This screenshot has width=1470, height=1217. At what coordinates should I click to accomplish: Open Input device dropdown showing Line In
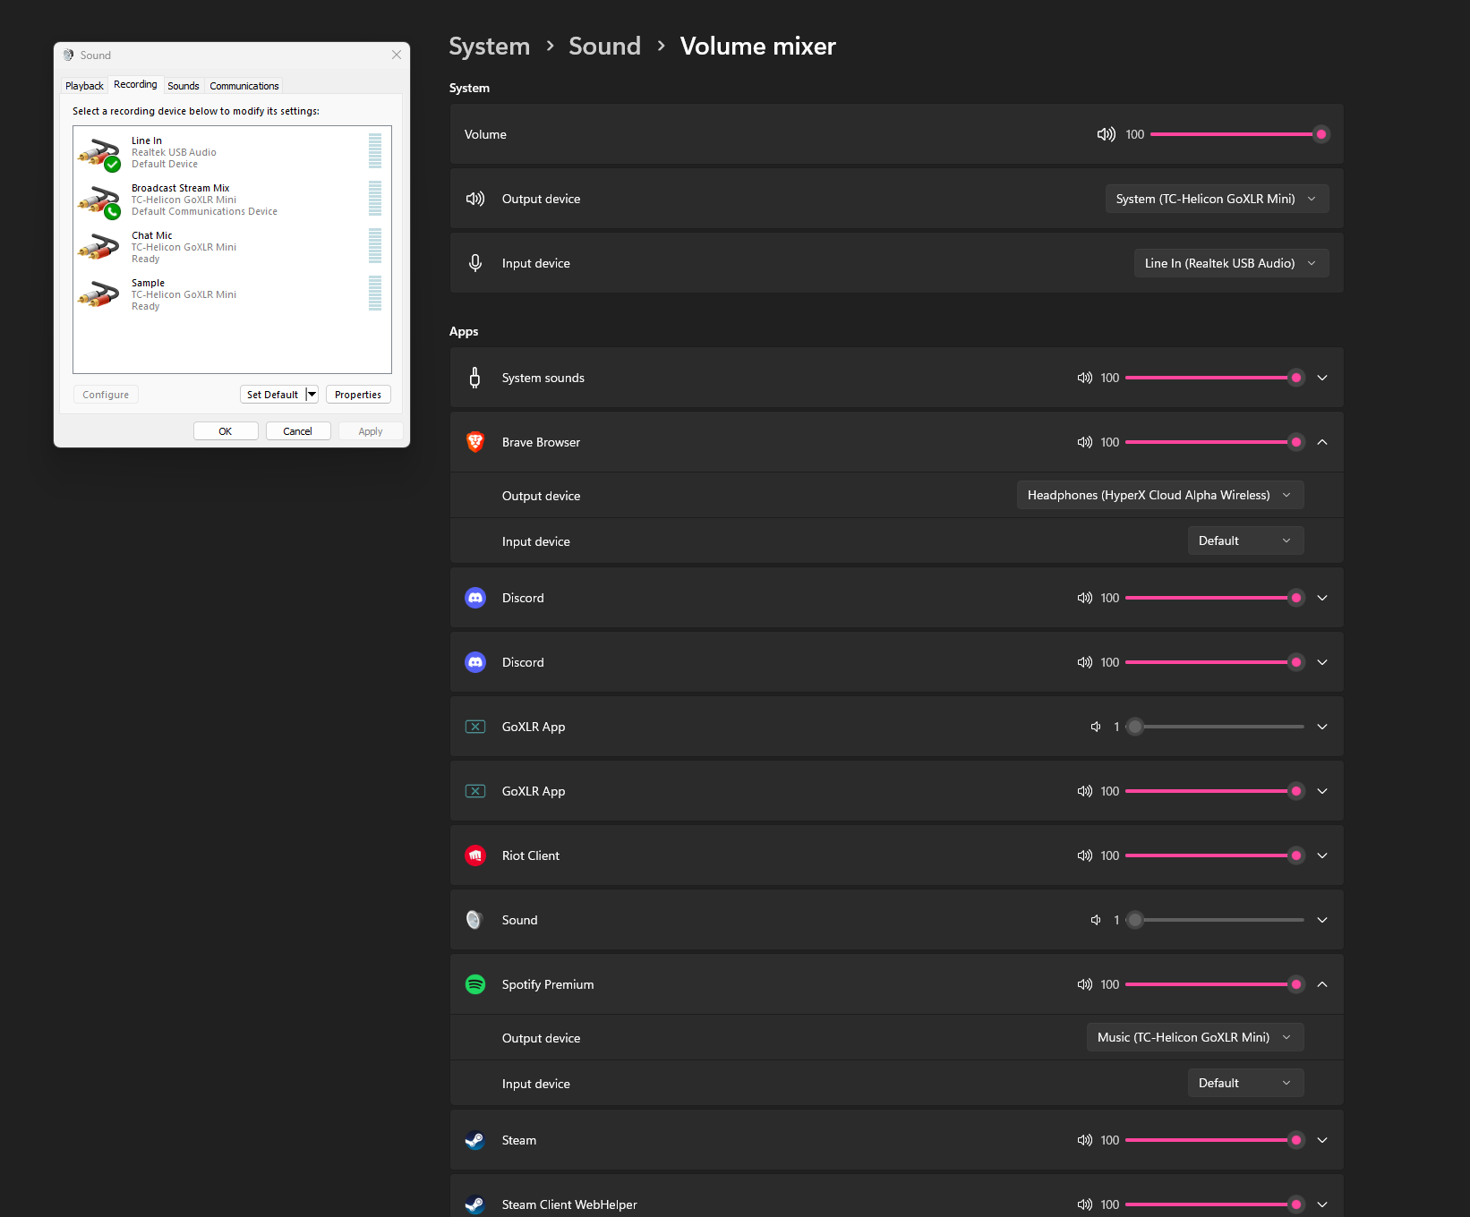[1232, 263]
